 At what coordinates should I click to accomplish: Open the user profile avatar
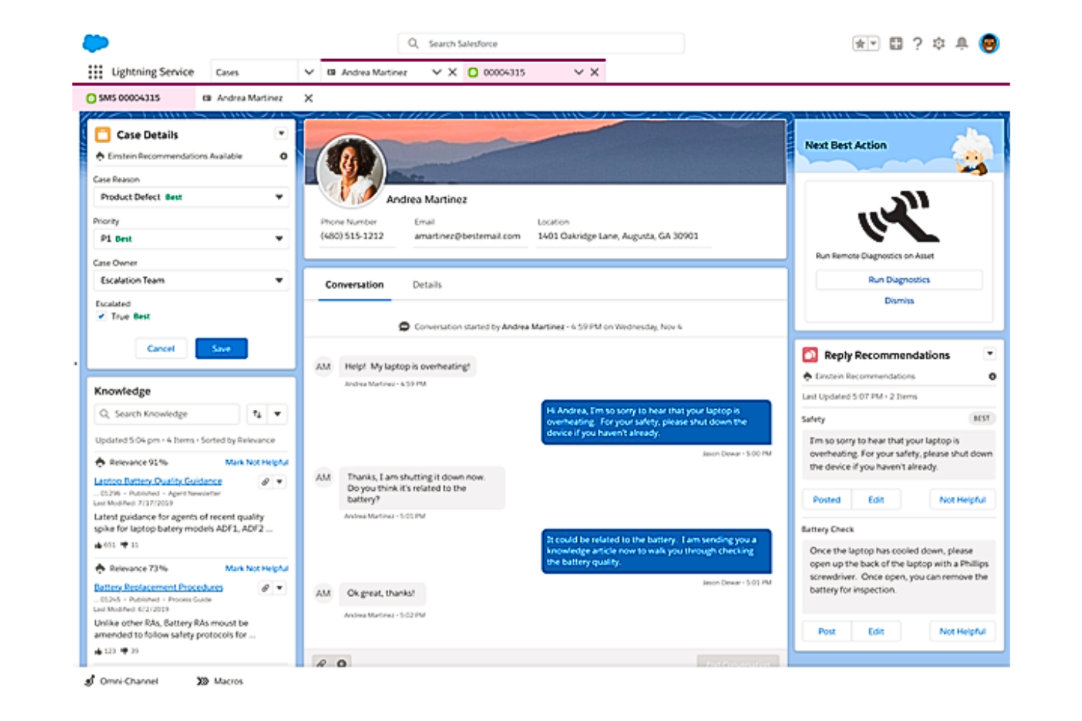(989, 44)
